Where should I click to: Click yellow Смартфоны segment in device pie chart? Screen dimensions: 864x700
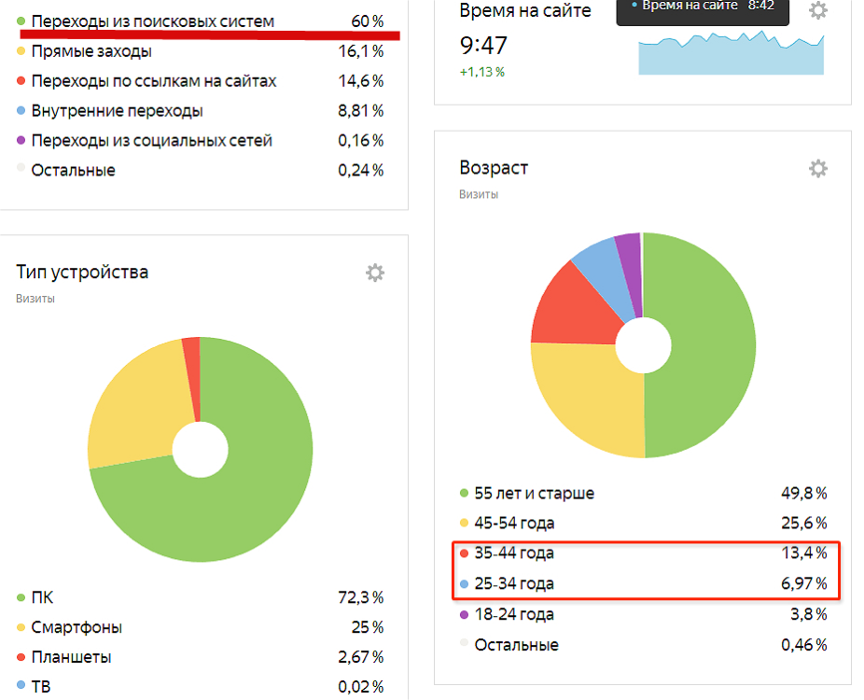131,401
